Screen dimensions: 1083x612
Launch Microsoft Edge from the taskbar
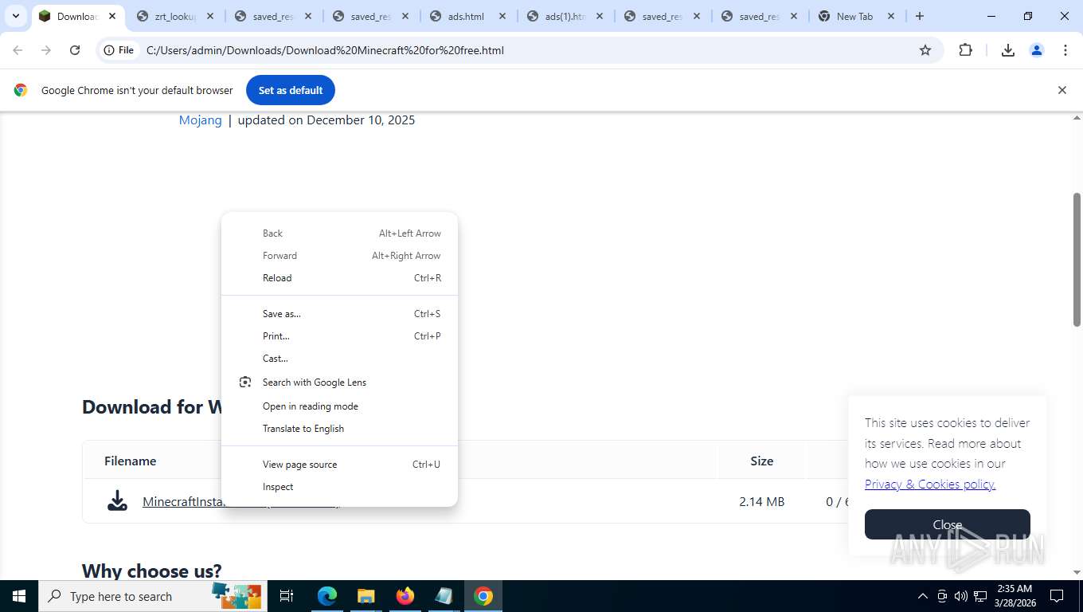pos(327,596)
